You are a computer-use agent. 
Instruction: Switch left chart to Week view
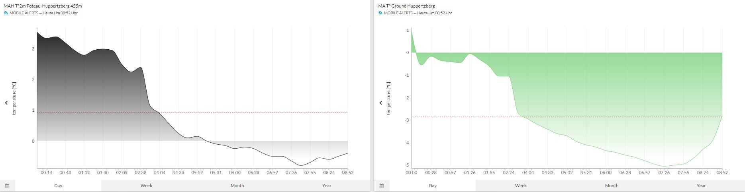[146, 186]
